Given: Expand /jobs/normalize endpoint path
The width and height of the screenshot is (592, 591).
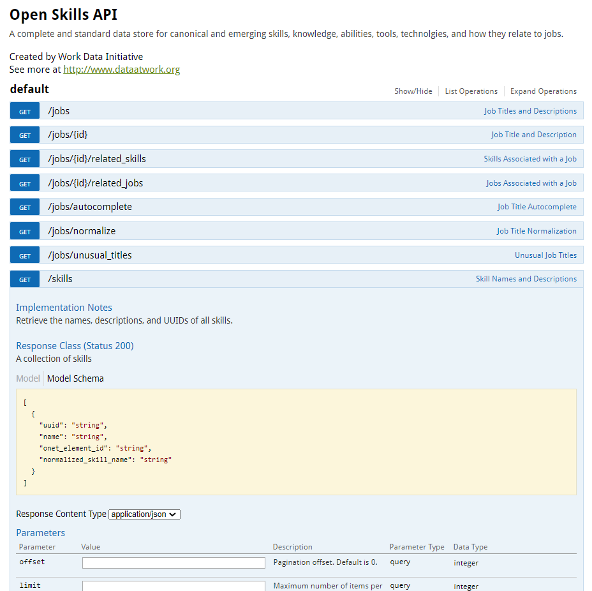Looking at the screenshot, I should tap(82, 231).
